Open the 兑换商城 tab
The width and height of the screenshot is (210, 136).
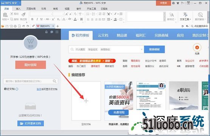(x=161, y=35)
